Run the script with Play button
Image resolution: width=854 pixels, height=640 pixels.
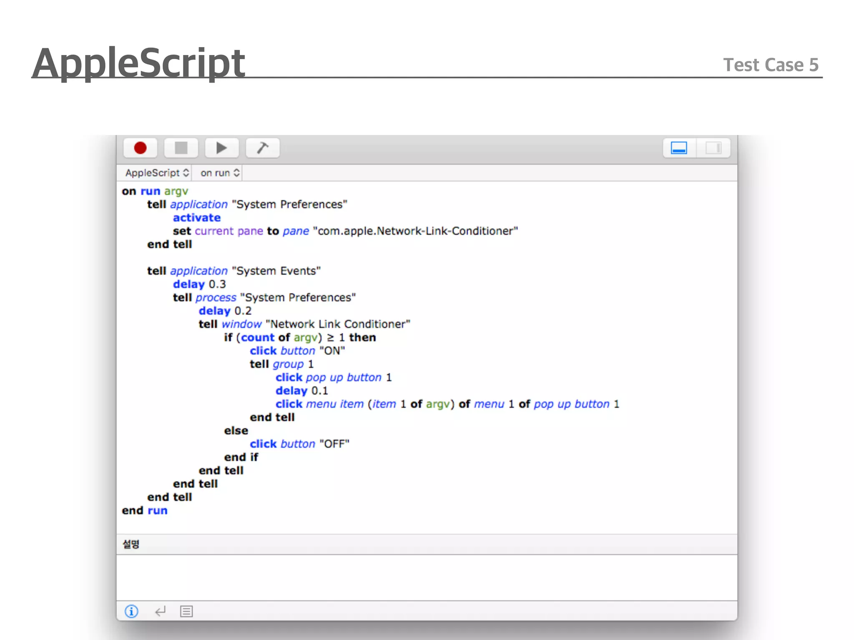click(221, 148)
